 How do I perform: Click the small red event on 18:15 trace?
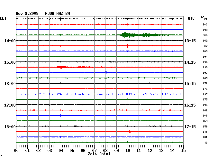[130, 132]
